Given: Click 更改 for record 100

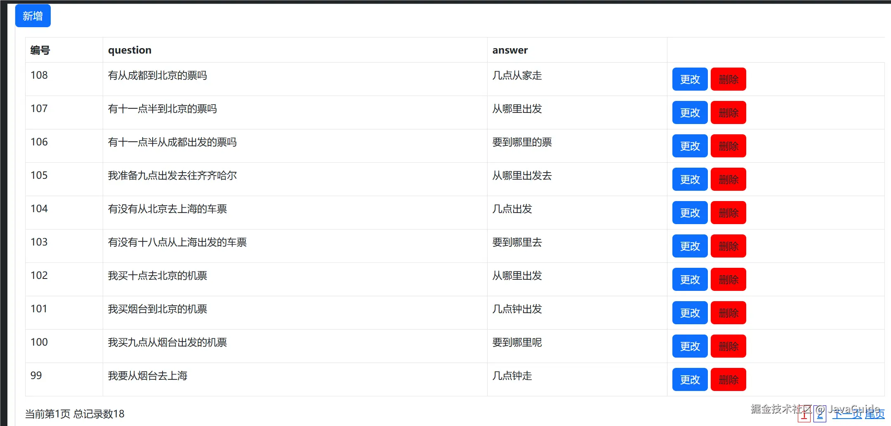Looking at the screenshot, I should 690,346.
